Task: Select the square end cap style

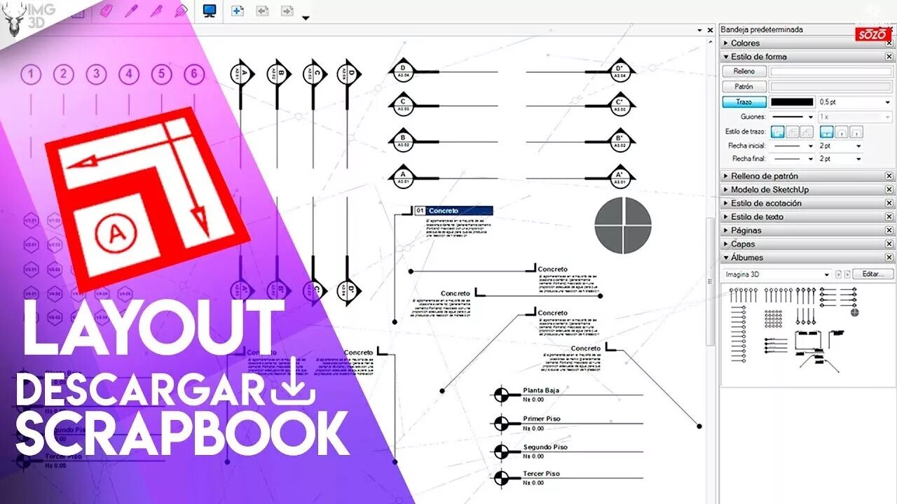Action: coord(856,132)
